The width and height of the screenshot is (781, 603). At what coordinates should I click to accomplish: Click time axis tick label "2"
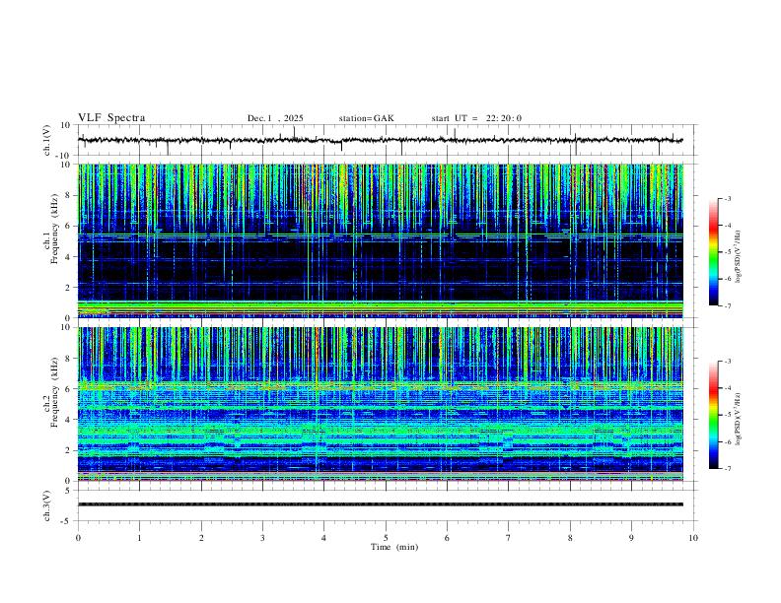point(201,538)
